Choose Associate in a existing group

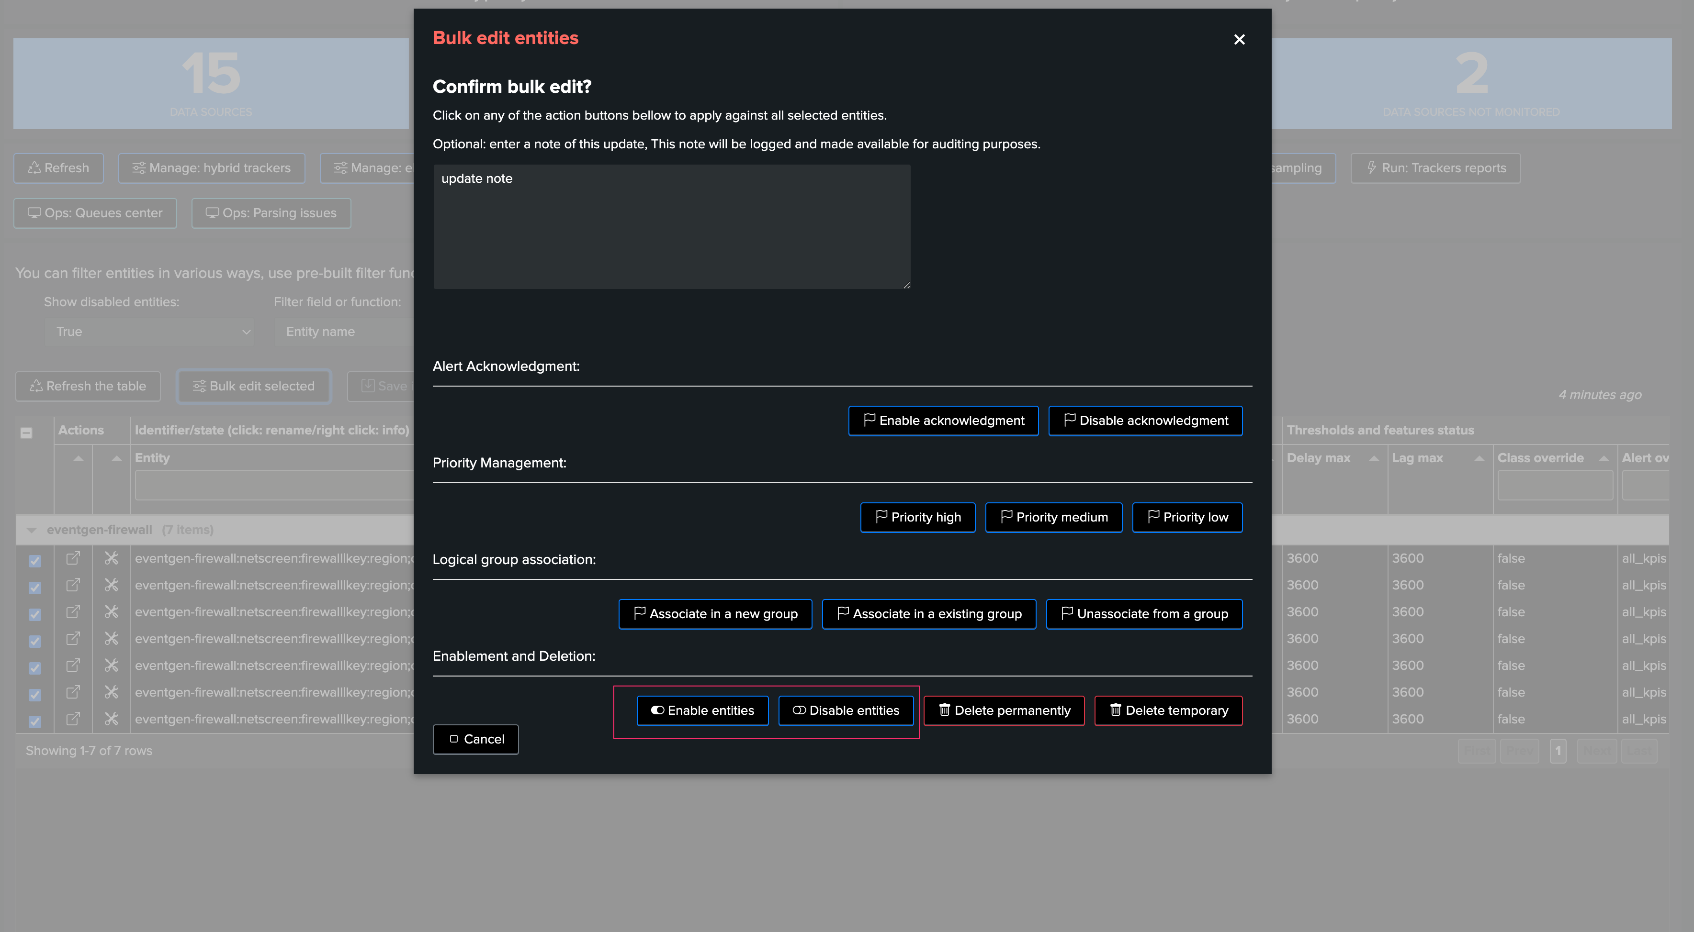tap(928, 614)
